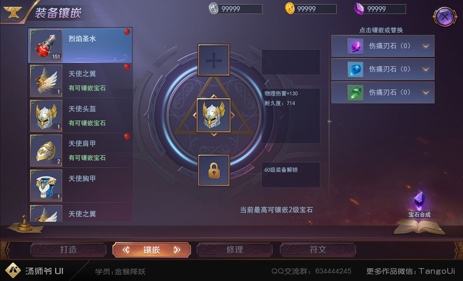The image size is (463, 281).
Task: Click the silver coin currency icon
Action: pyautogui.click(x=214, y=8)
